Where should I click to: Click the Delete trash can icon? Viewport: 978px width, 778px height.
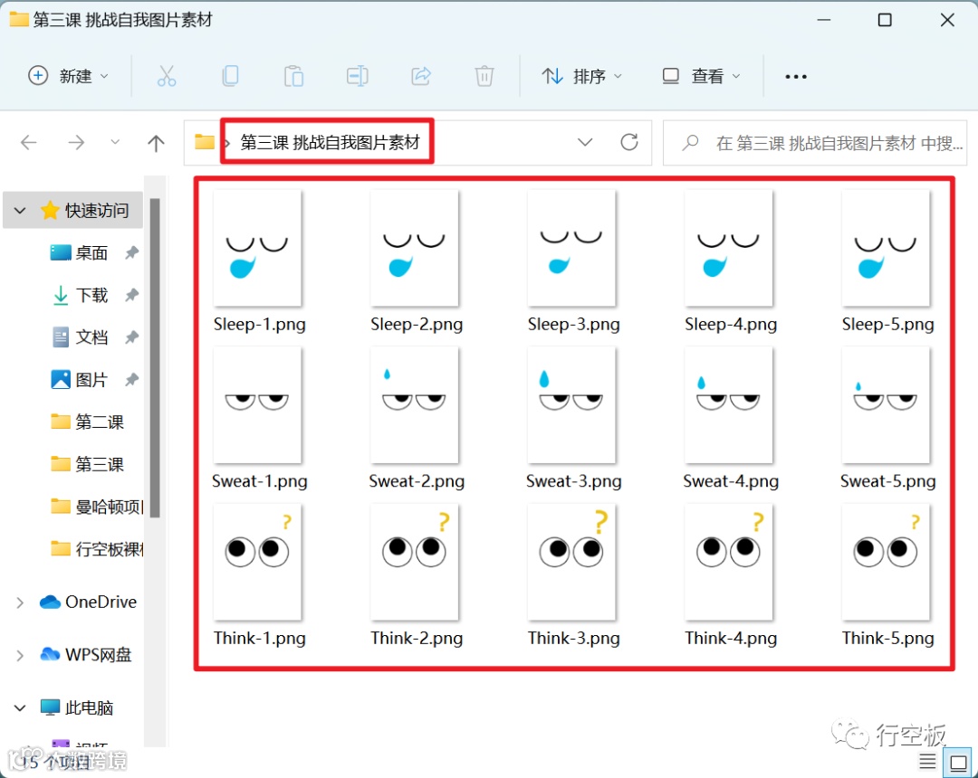pos(484,76)
